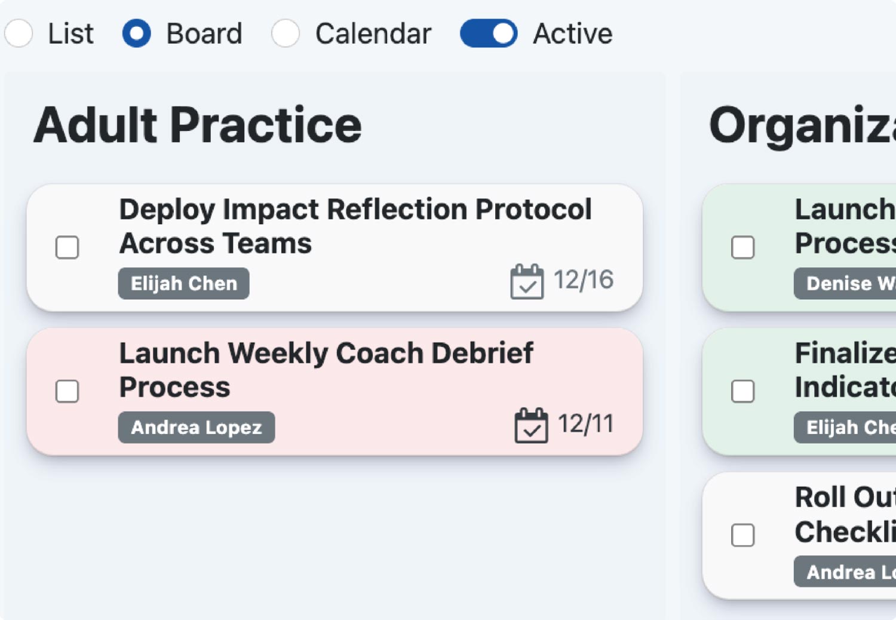The image size is (896, 620).
Task: Click the 12/11 due date text
Action: (585, 424)
